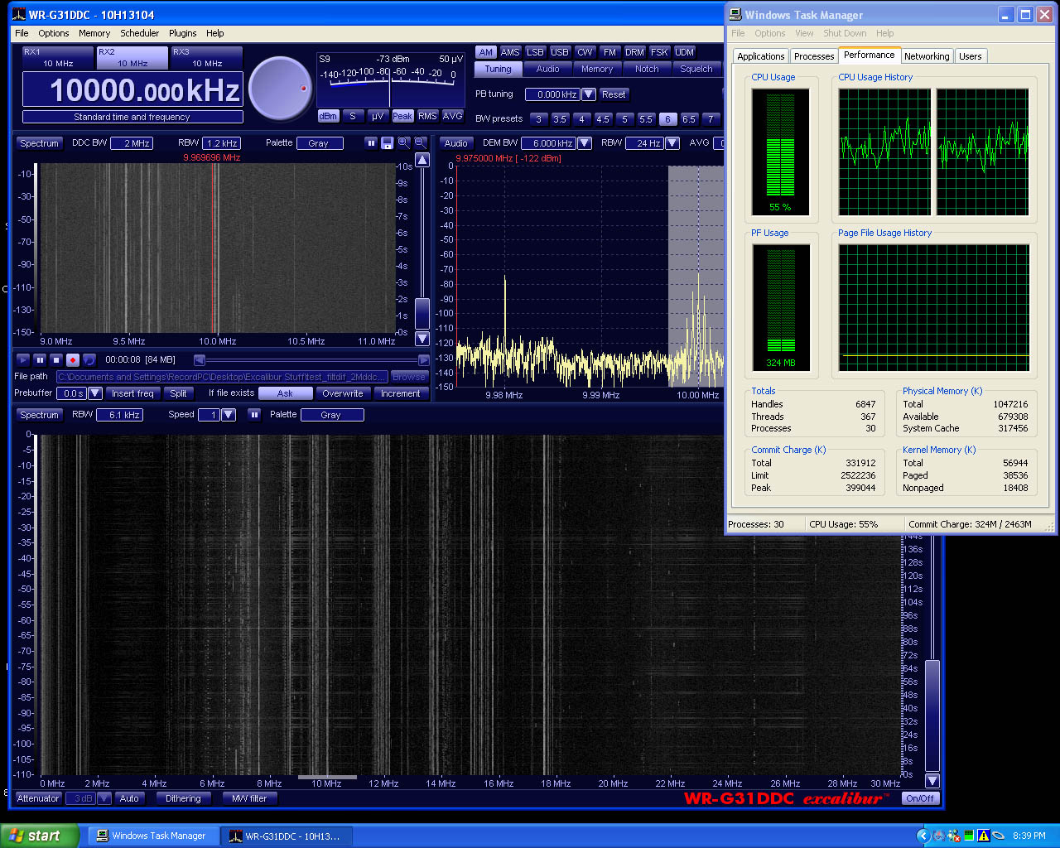
Task: Pause the wideband spectrum display
Action: coord(255,415)
